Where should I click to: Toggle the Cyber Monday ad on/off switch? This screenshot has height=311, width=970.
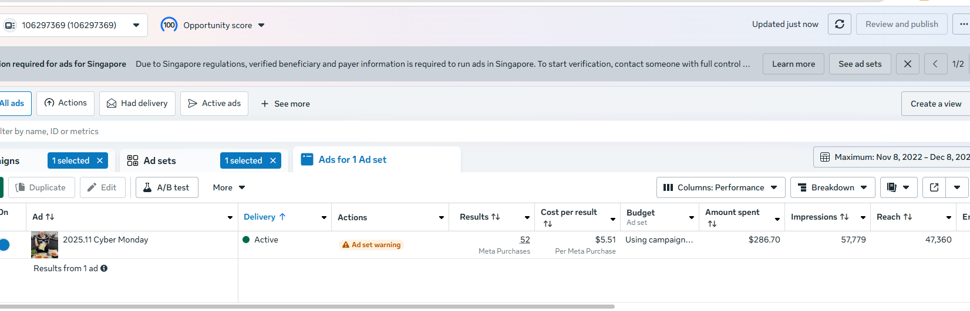click(x=4, y=245)
